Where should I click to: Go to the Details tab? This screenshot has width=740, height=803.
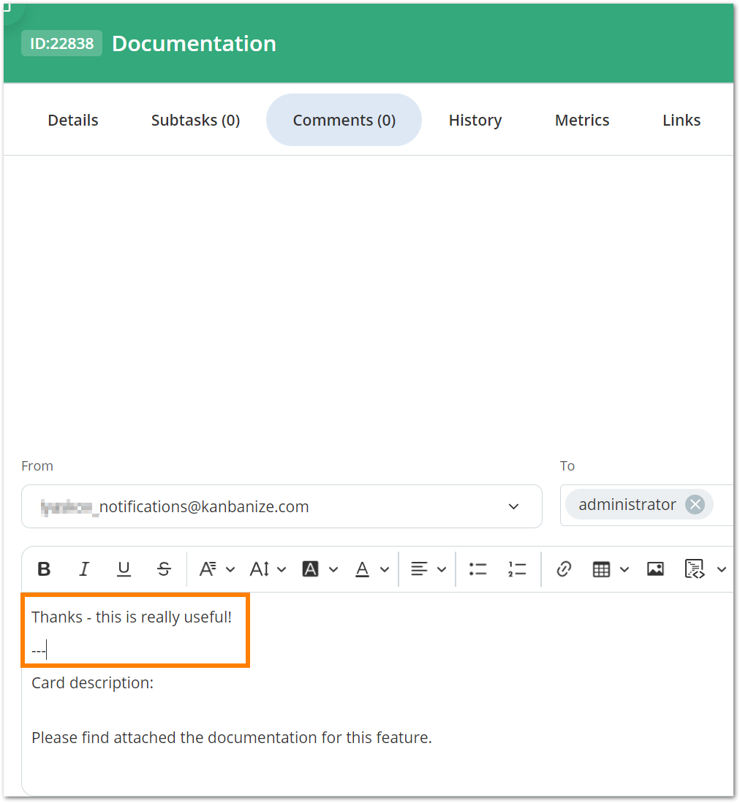[72, 120]
